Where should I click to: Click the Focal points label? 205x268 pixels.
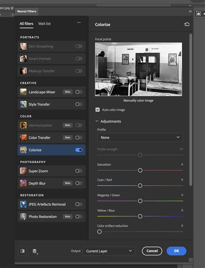[x=103, y=39]
